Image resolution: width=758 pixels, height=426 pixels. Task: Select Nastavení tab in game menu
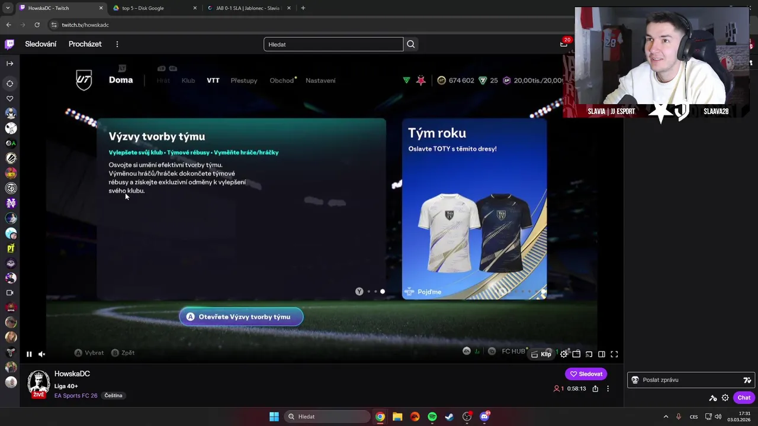[x=320, y=80]
